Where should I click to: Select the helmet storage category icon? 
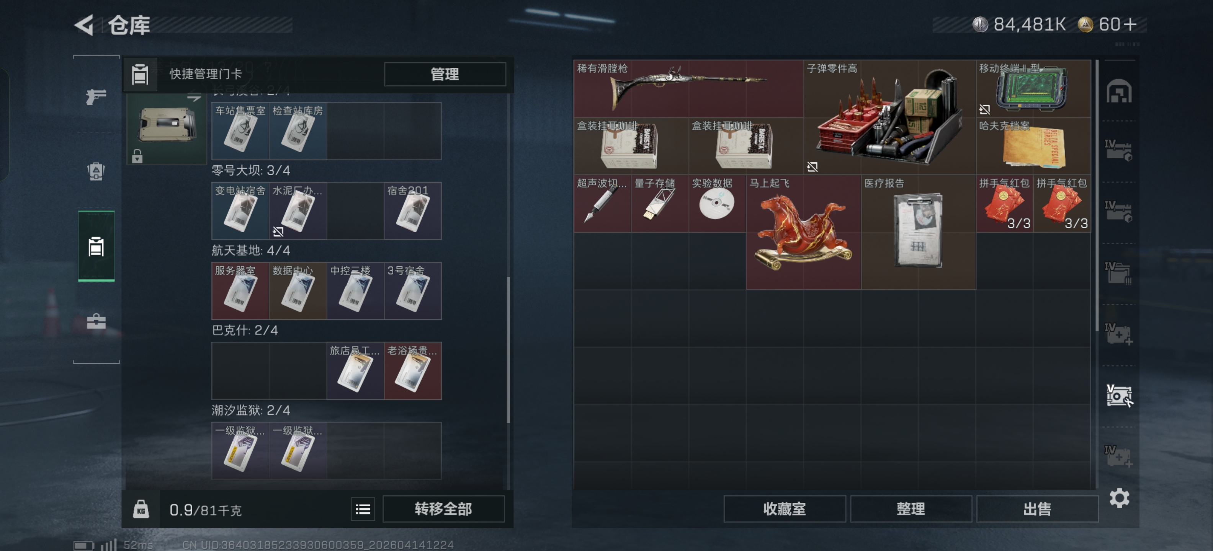pos(1119,91)
